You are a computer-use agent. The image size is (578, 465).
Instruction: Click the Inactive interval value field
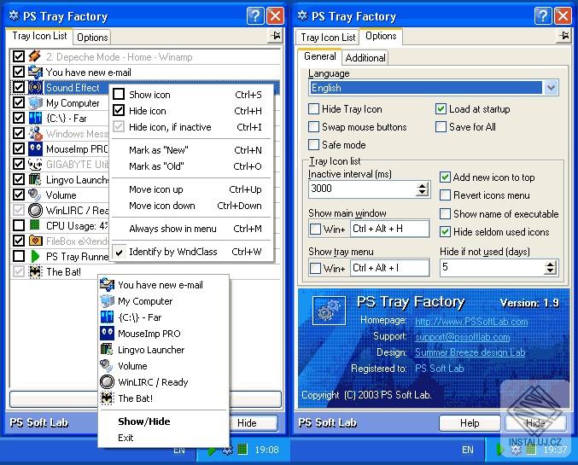point(363,189)
